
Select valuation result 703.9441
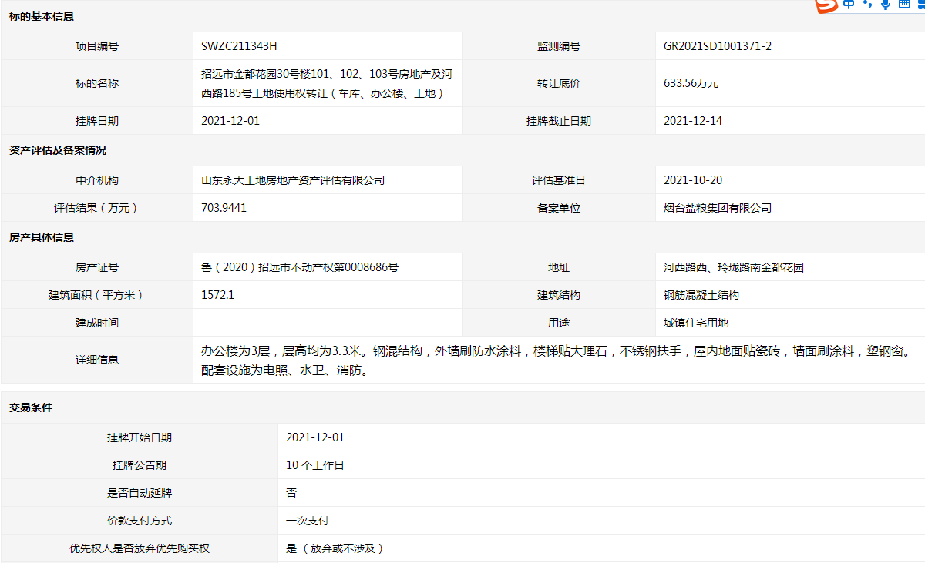pyautogui.click(x=224, y=208)
